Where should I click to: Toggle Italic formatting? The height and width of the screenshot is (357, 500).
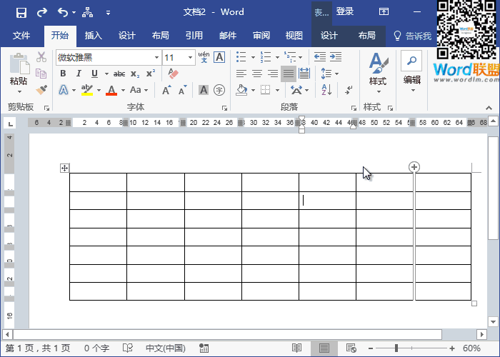(79, 74)
